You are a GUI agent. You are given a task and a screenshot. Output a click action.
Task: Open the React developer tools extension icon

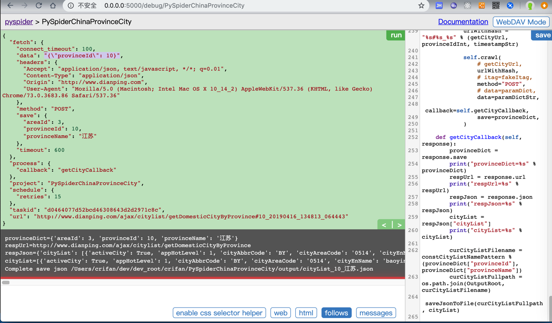468,6
